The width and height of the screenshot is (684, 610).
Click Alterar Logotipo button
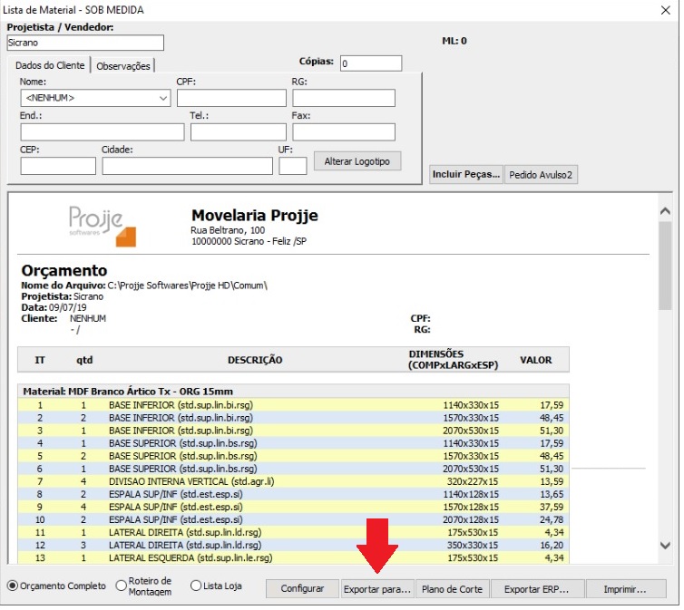[357, 161]
